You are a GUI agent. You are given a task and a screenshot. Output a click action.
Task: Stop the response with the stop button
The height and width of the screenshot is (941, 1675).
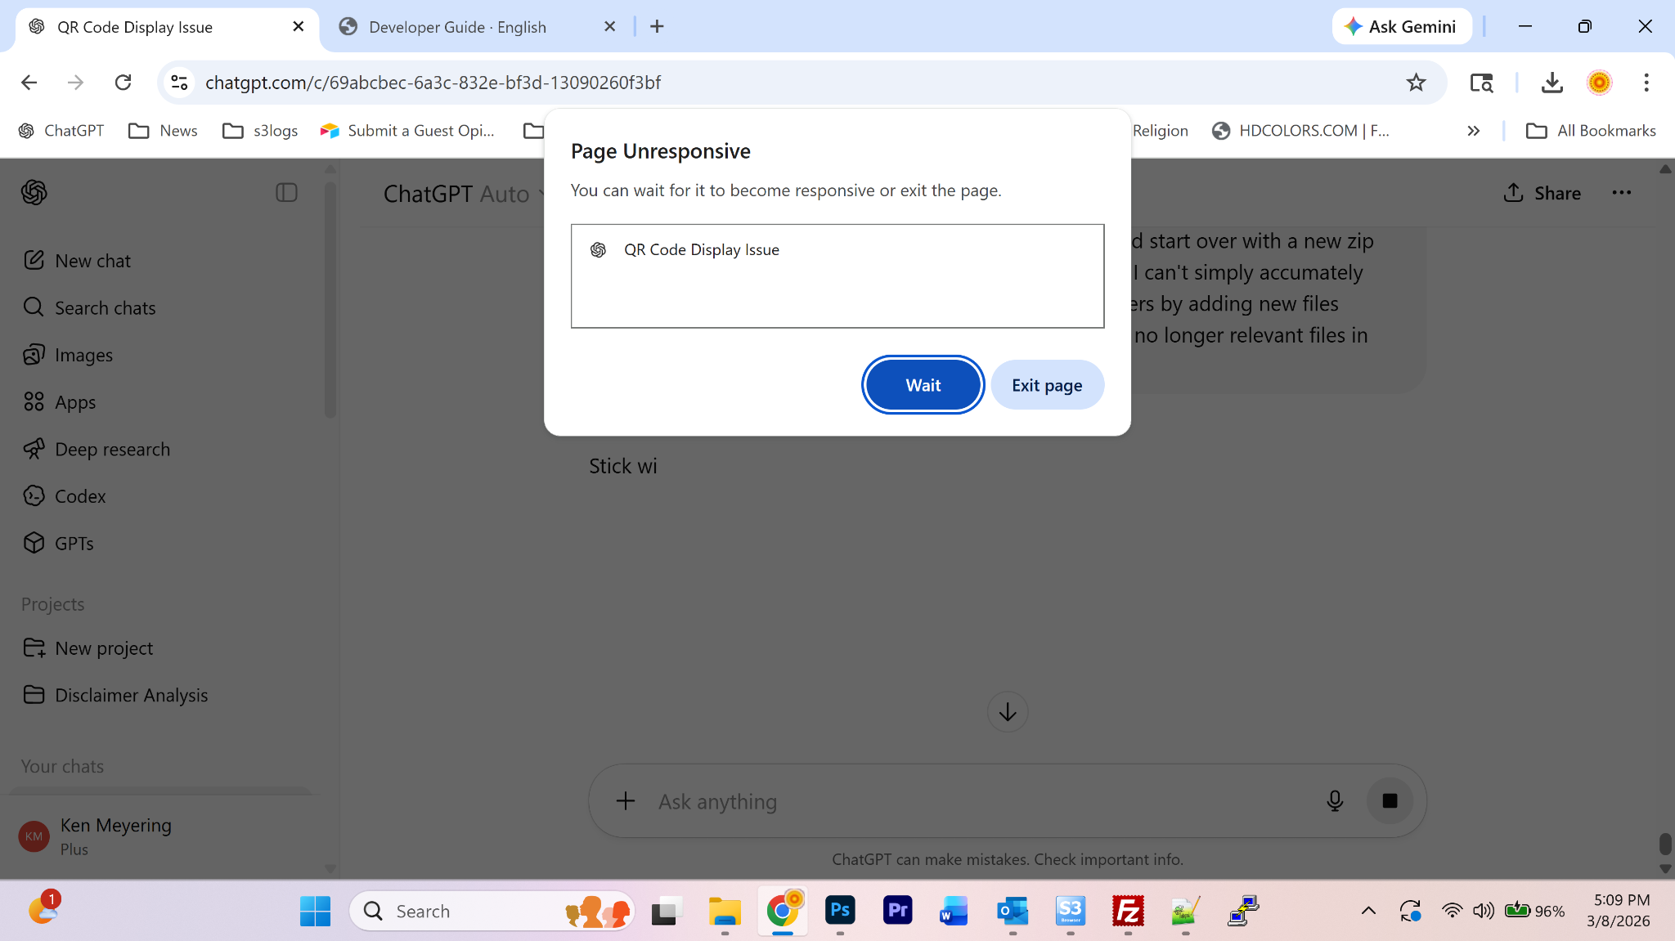1390,801
